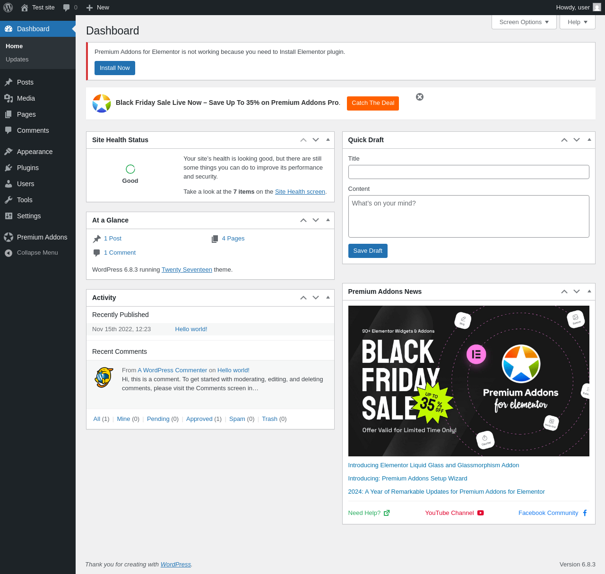Click the Quick Draft Title field
Image resolution: width=605 pixels, height=574 pixels.
[x=469, y=172]
